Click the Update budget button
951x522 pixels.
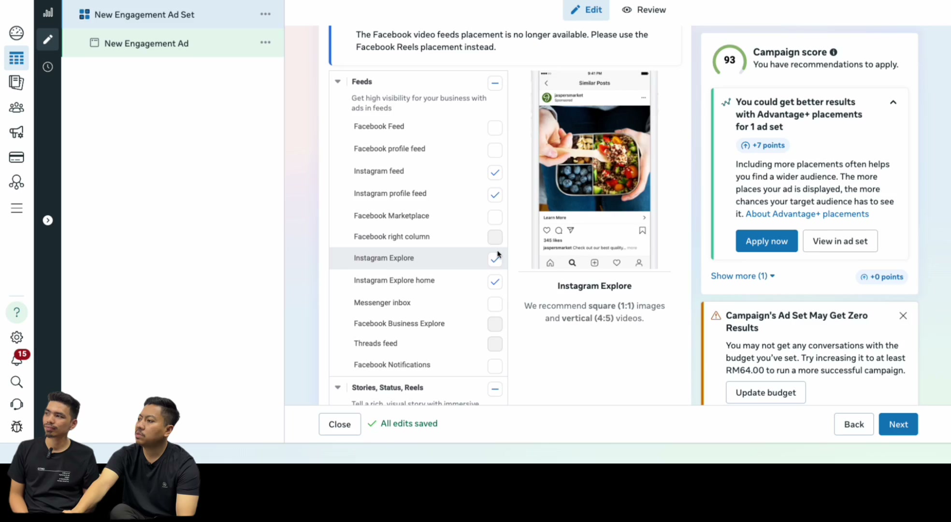click(x=765, y=392)
